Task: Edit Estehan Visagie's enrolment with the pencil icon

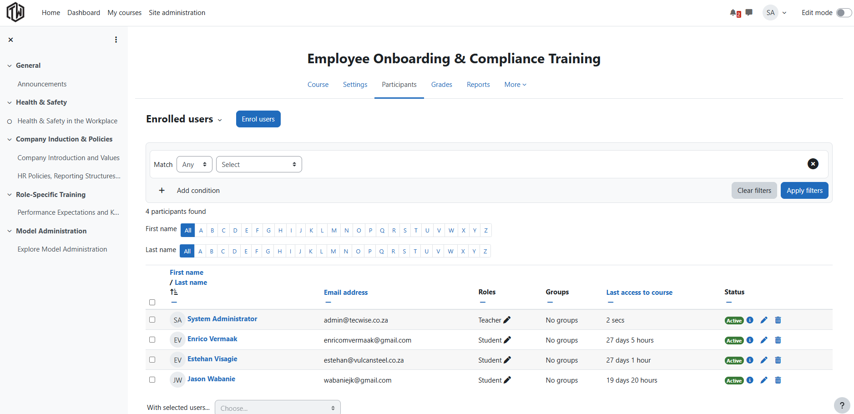Action: click(764, 360)
